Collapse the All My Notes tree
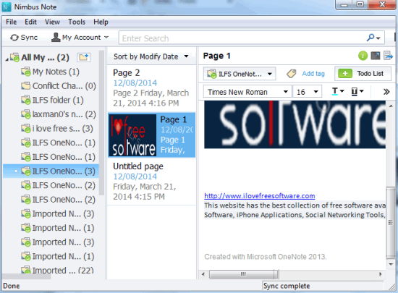398x293 pixels. click(x=7, y=59)
